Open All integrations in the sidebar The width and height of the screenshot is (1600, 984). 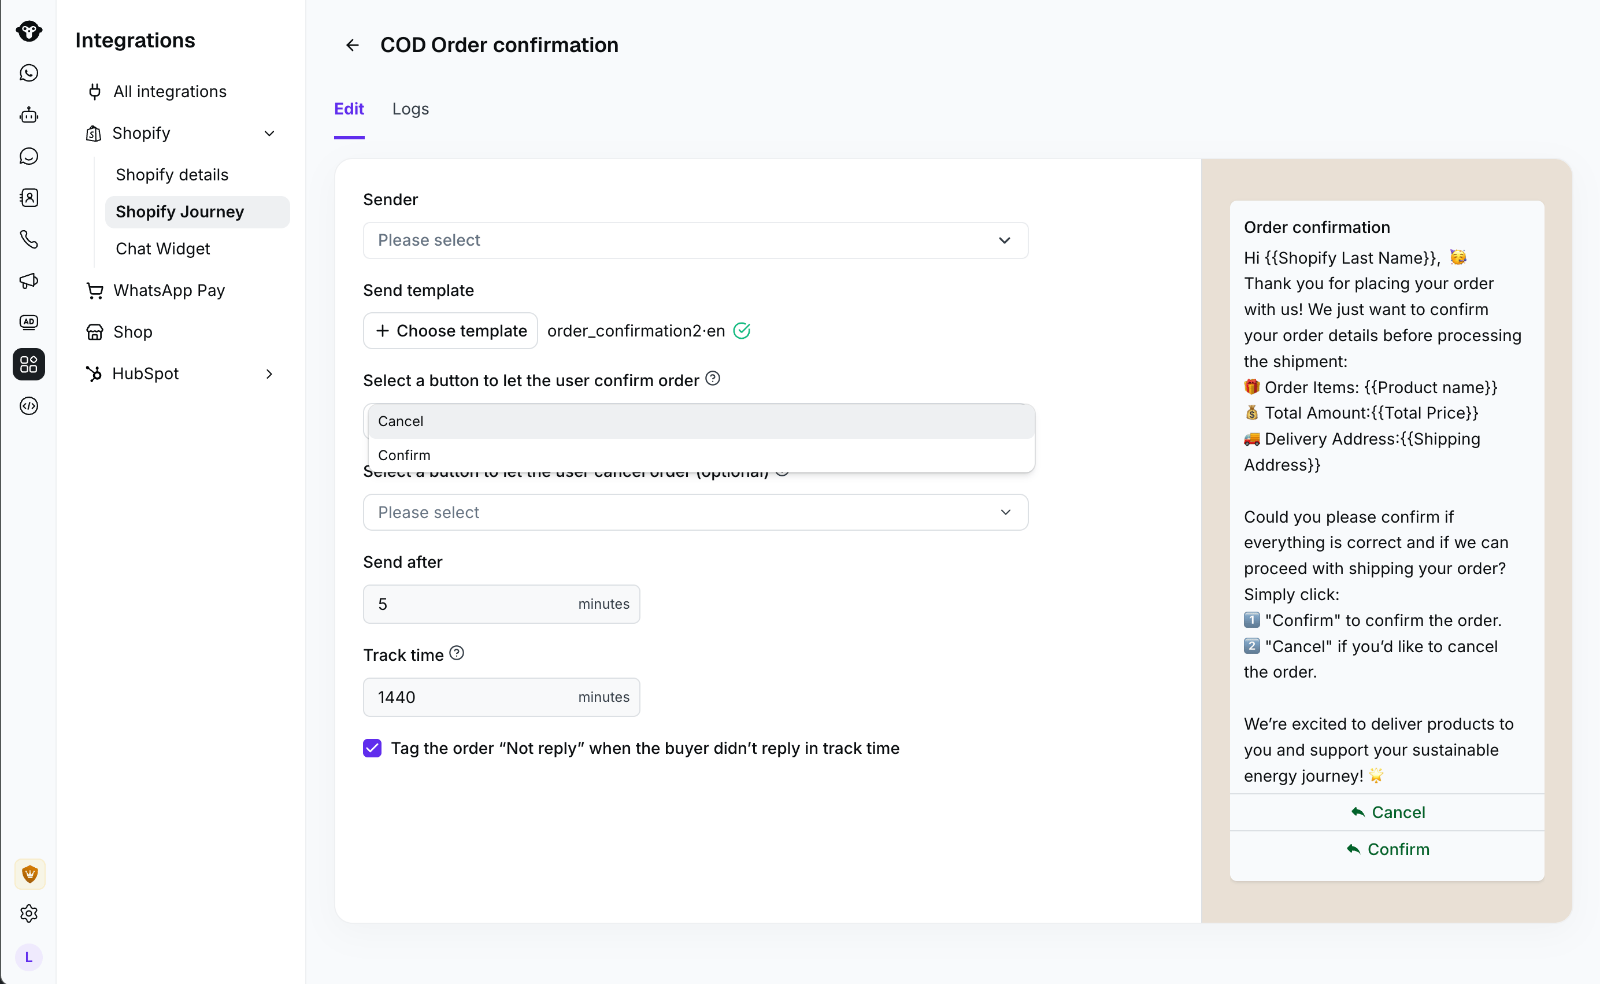170,92
